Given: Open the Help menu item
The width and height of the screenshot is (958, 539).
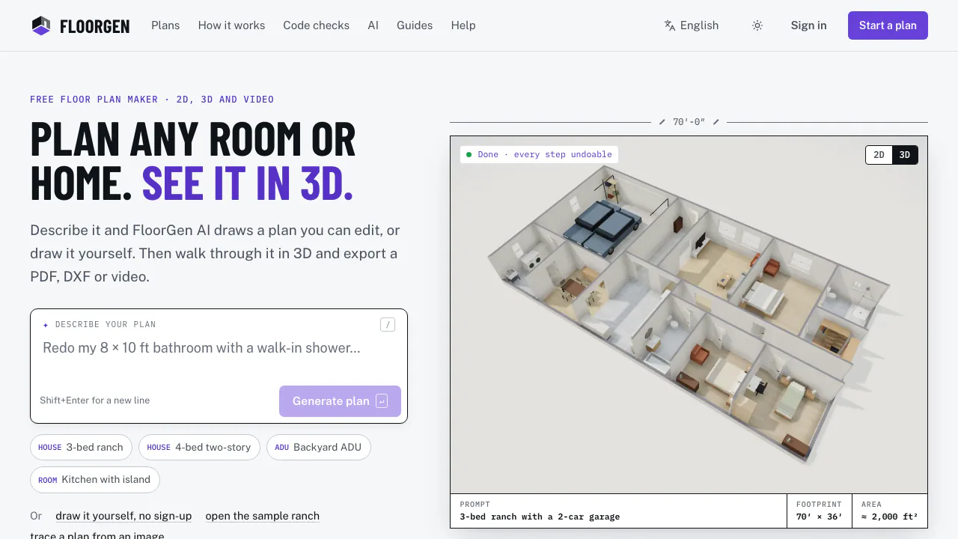Looking at the screenshot, I should coord(463,25).
